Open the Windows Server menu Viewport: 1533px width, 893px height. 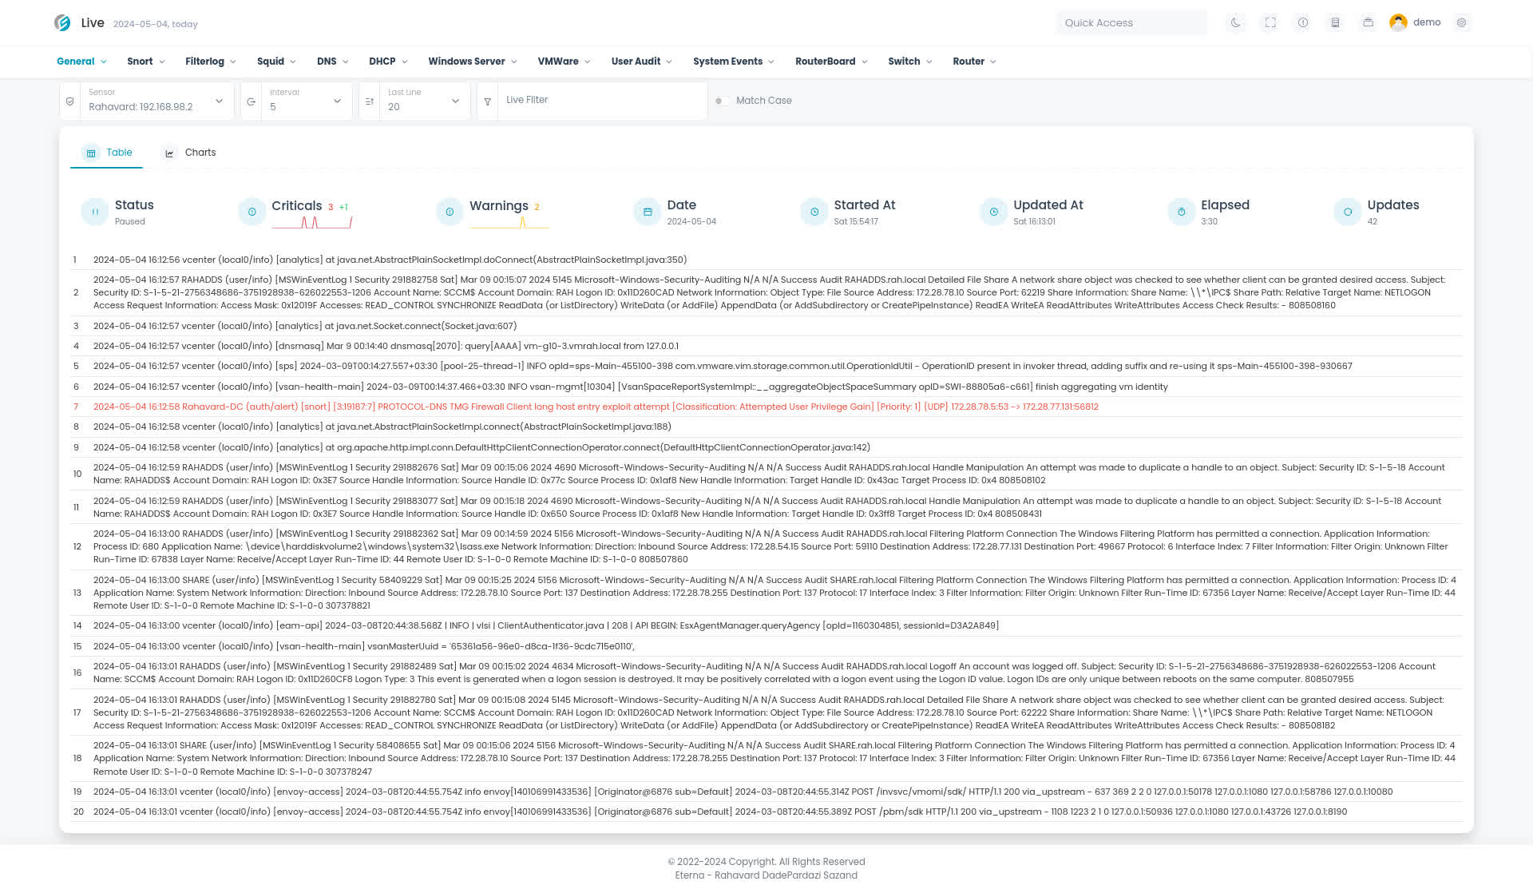click(x=473, y=62)
